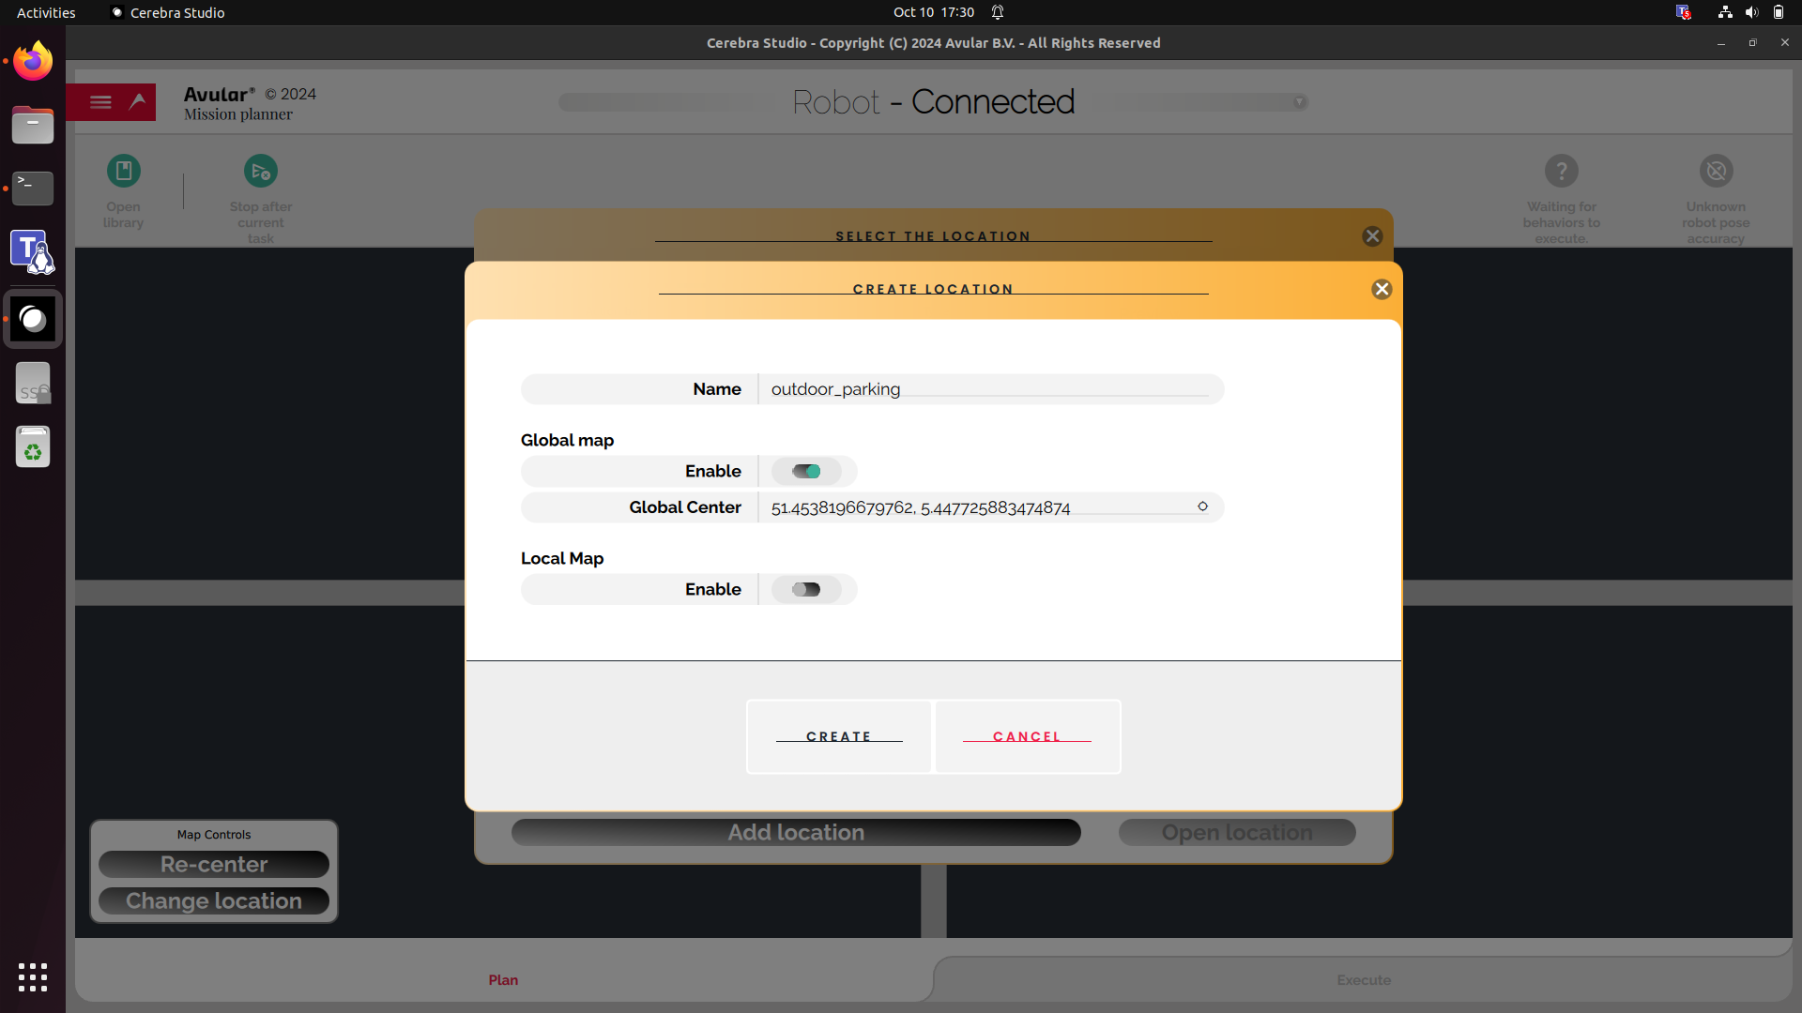Enable the Local Map toggle

[806, 589]
